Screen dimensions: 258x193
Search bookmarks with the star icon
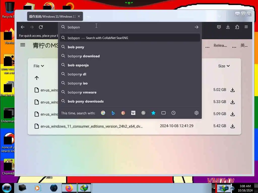point(153,113)
